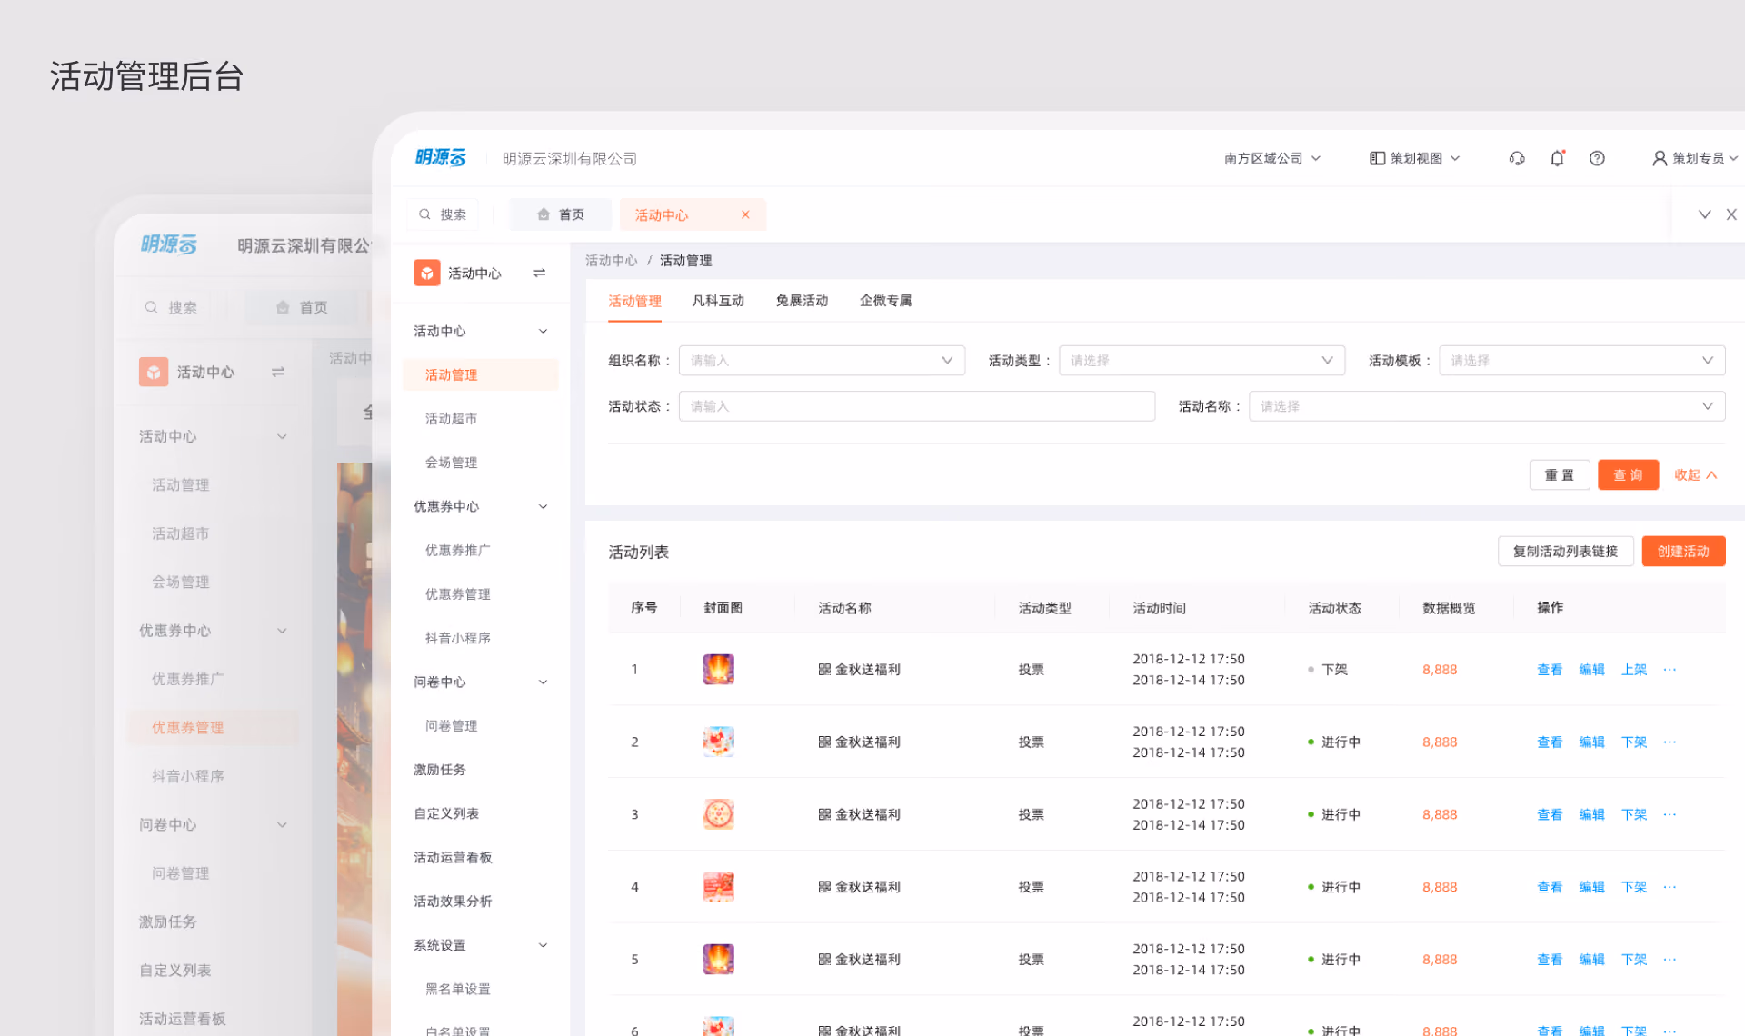Image resolution: width=1745 pixels, height=1036 pixels.
Task: Open the 活动类型 select box
Action: pos(1202,361)
